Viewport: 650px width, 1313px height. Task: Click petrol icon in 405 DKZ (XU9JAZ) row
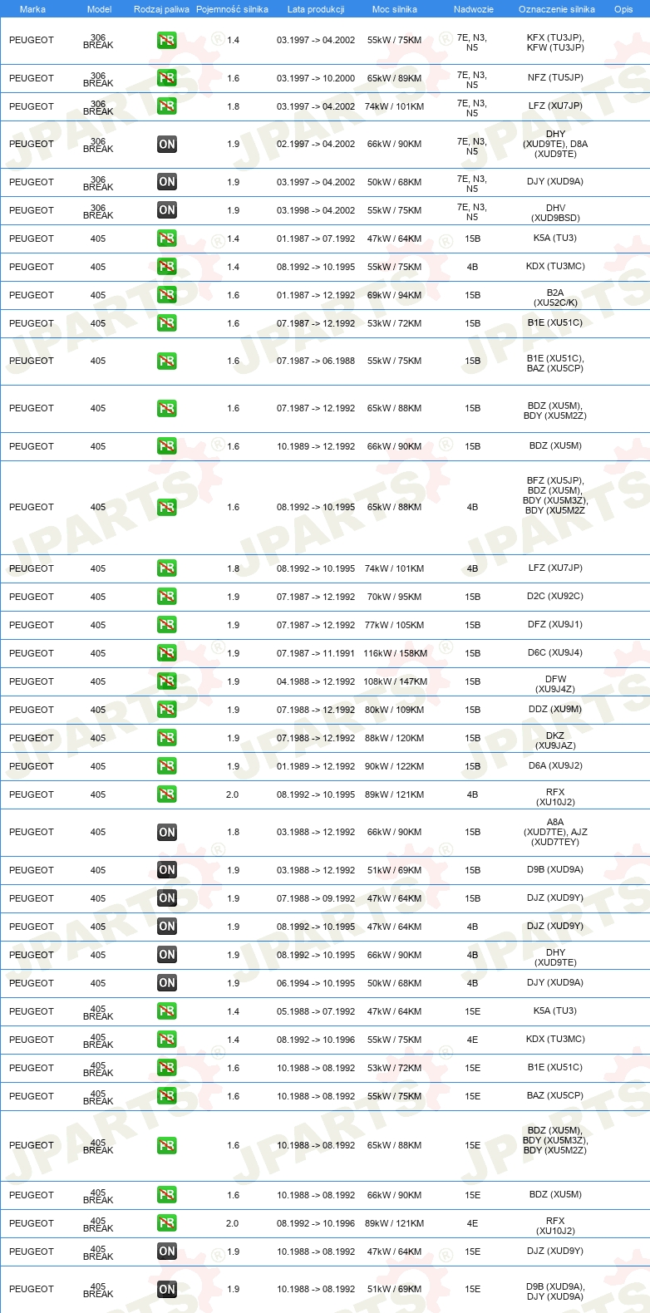167,738
